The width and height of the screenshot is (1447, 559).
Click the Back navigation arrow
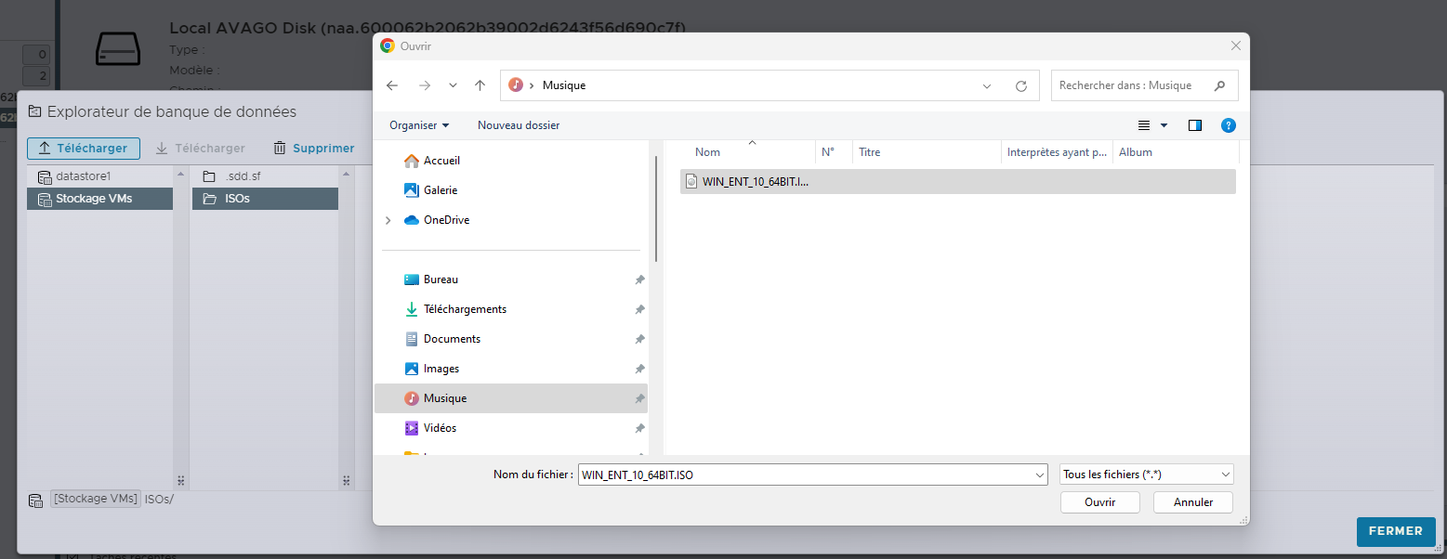tap(392, 85)
